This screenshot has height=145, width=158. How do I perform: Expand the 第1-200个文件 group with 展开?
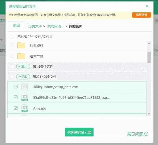(23, 67)
